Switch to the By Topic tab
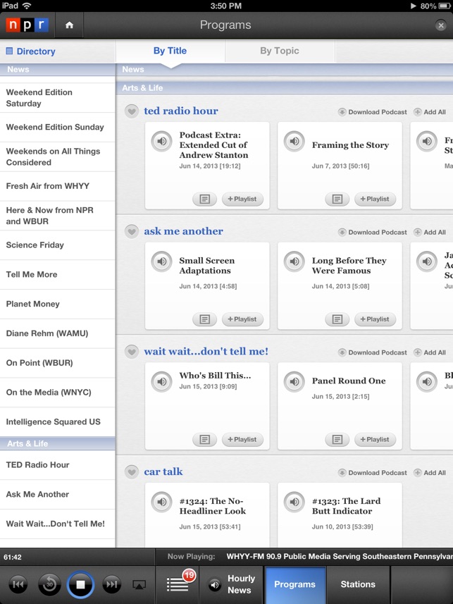 tap(279, 51)
